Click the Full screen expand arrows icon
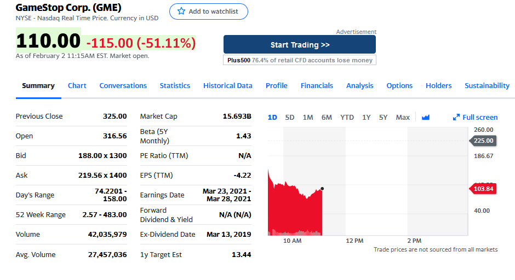This screenshot has height=280, width=515. pos(456,118)
